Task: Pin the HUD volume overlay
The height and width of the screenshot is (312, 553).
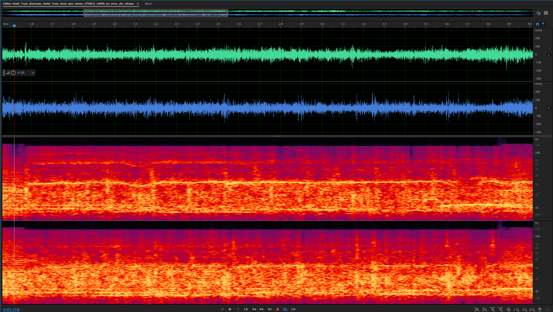Action: (33, 73)
